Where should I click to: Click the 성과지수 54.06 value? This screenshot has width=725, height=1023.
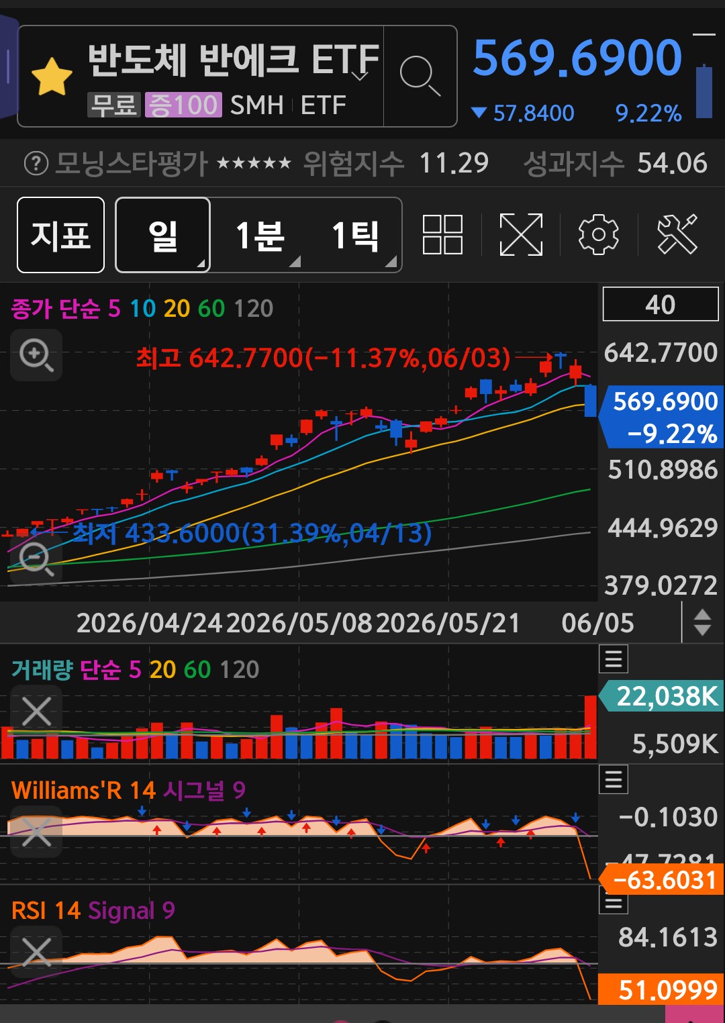(672, 163)
